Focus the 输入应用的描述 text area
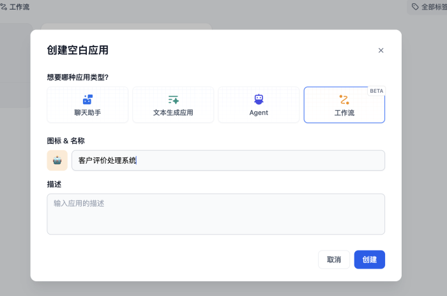Viewport: 447px width, 296px height. 216,214
